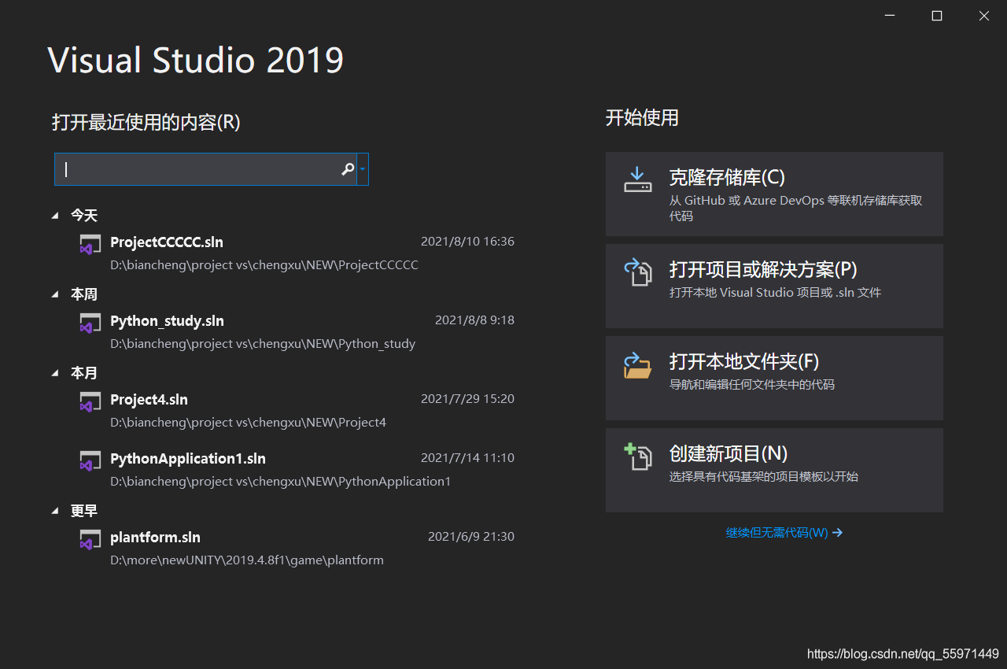Start 创建新项目(N)
1007x669 pixels.
click(x=774, y=470)
